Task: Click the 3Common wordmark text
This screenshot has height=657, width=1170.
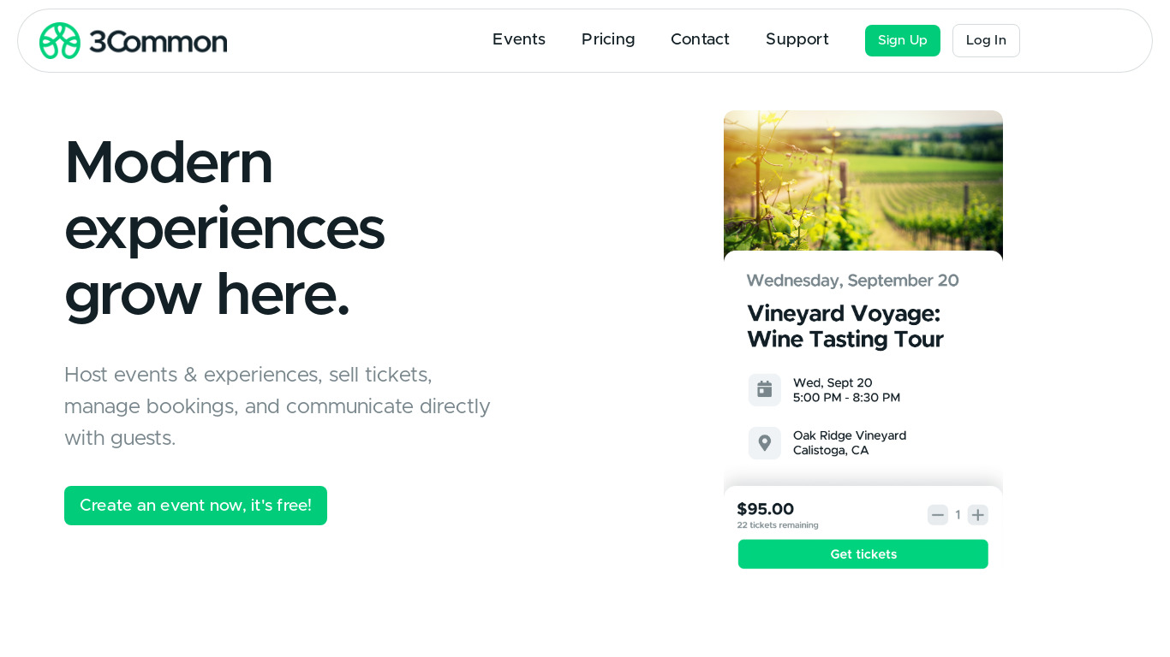Action: tap(158, 40)
